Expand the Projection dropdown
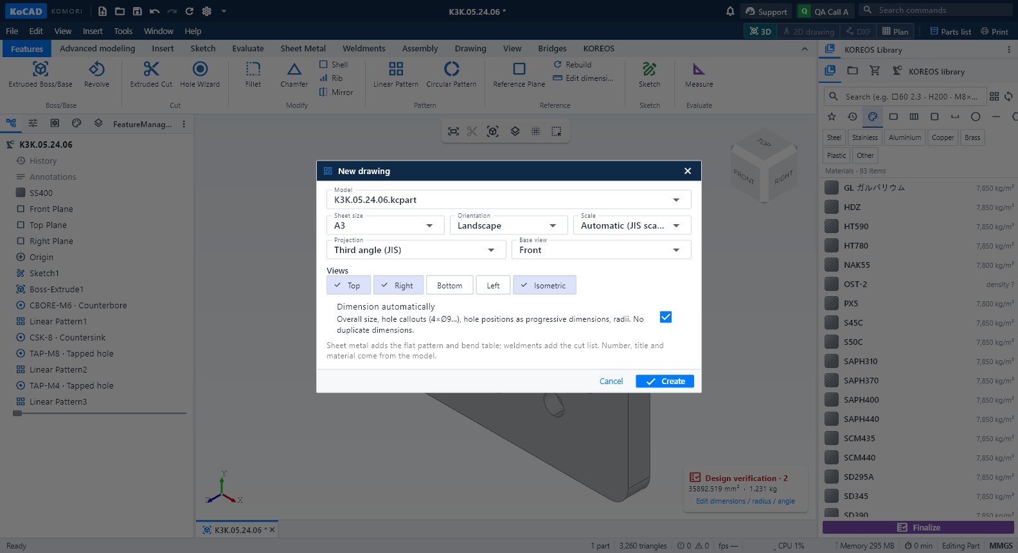 pos(416,249)
